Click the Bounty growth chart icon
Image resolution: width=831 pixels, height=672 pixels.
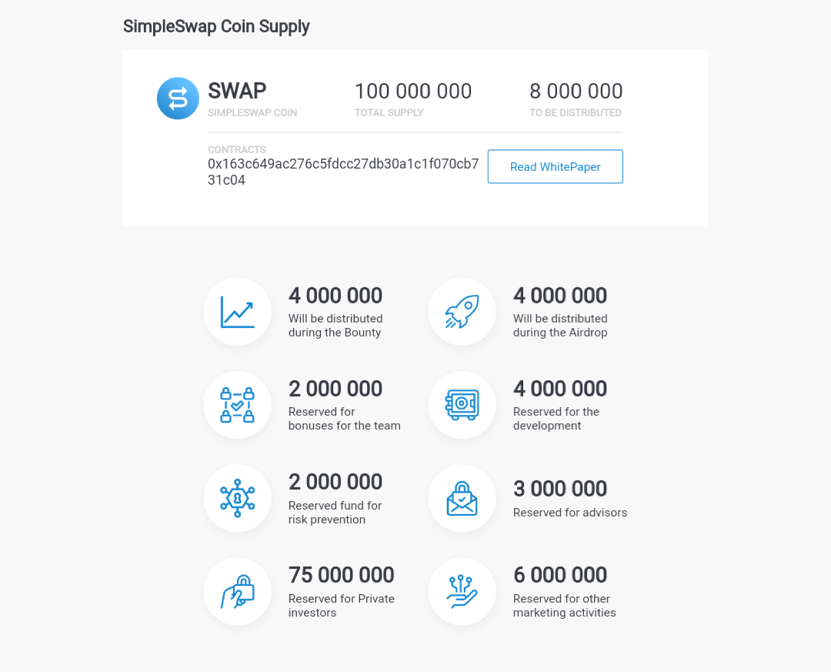click(238, 312)
